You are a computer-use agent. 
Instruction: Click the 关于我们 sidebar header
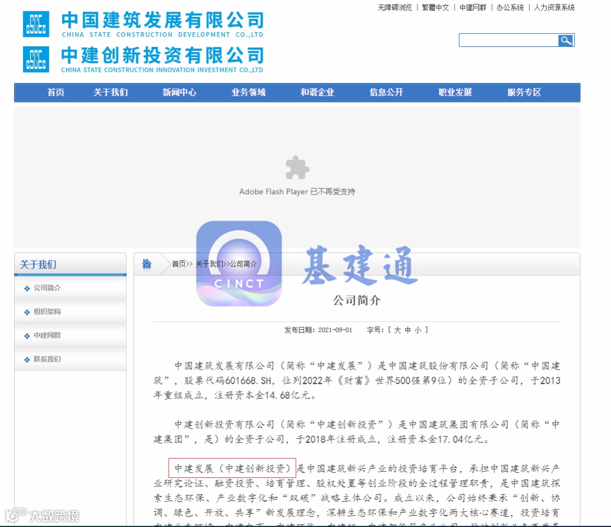click(x=38, y=265)
